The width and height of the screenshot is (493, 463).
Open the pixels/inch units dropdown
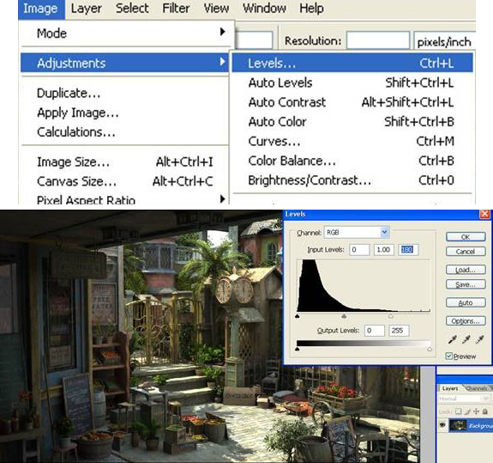click(445, 41)
